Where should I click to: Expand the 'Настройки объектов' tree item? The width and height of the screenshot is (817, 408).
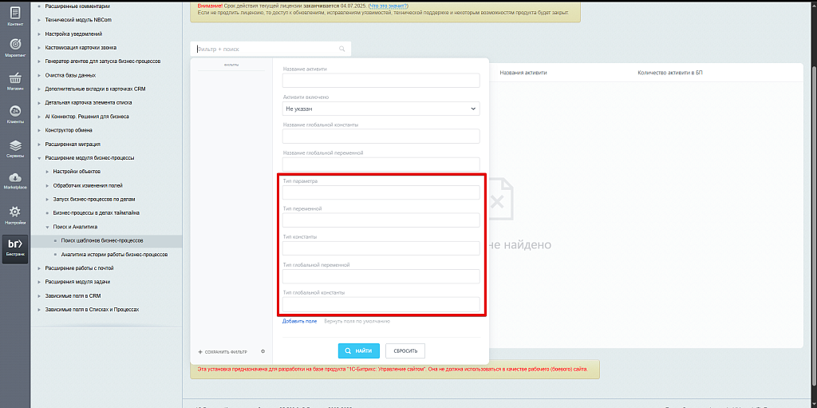47,172
